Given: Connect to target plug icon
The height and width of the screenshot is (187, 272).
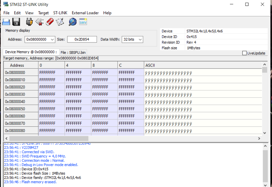Looking at the screenshot, I should pos(29,22).
